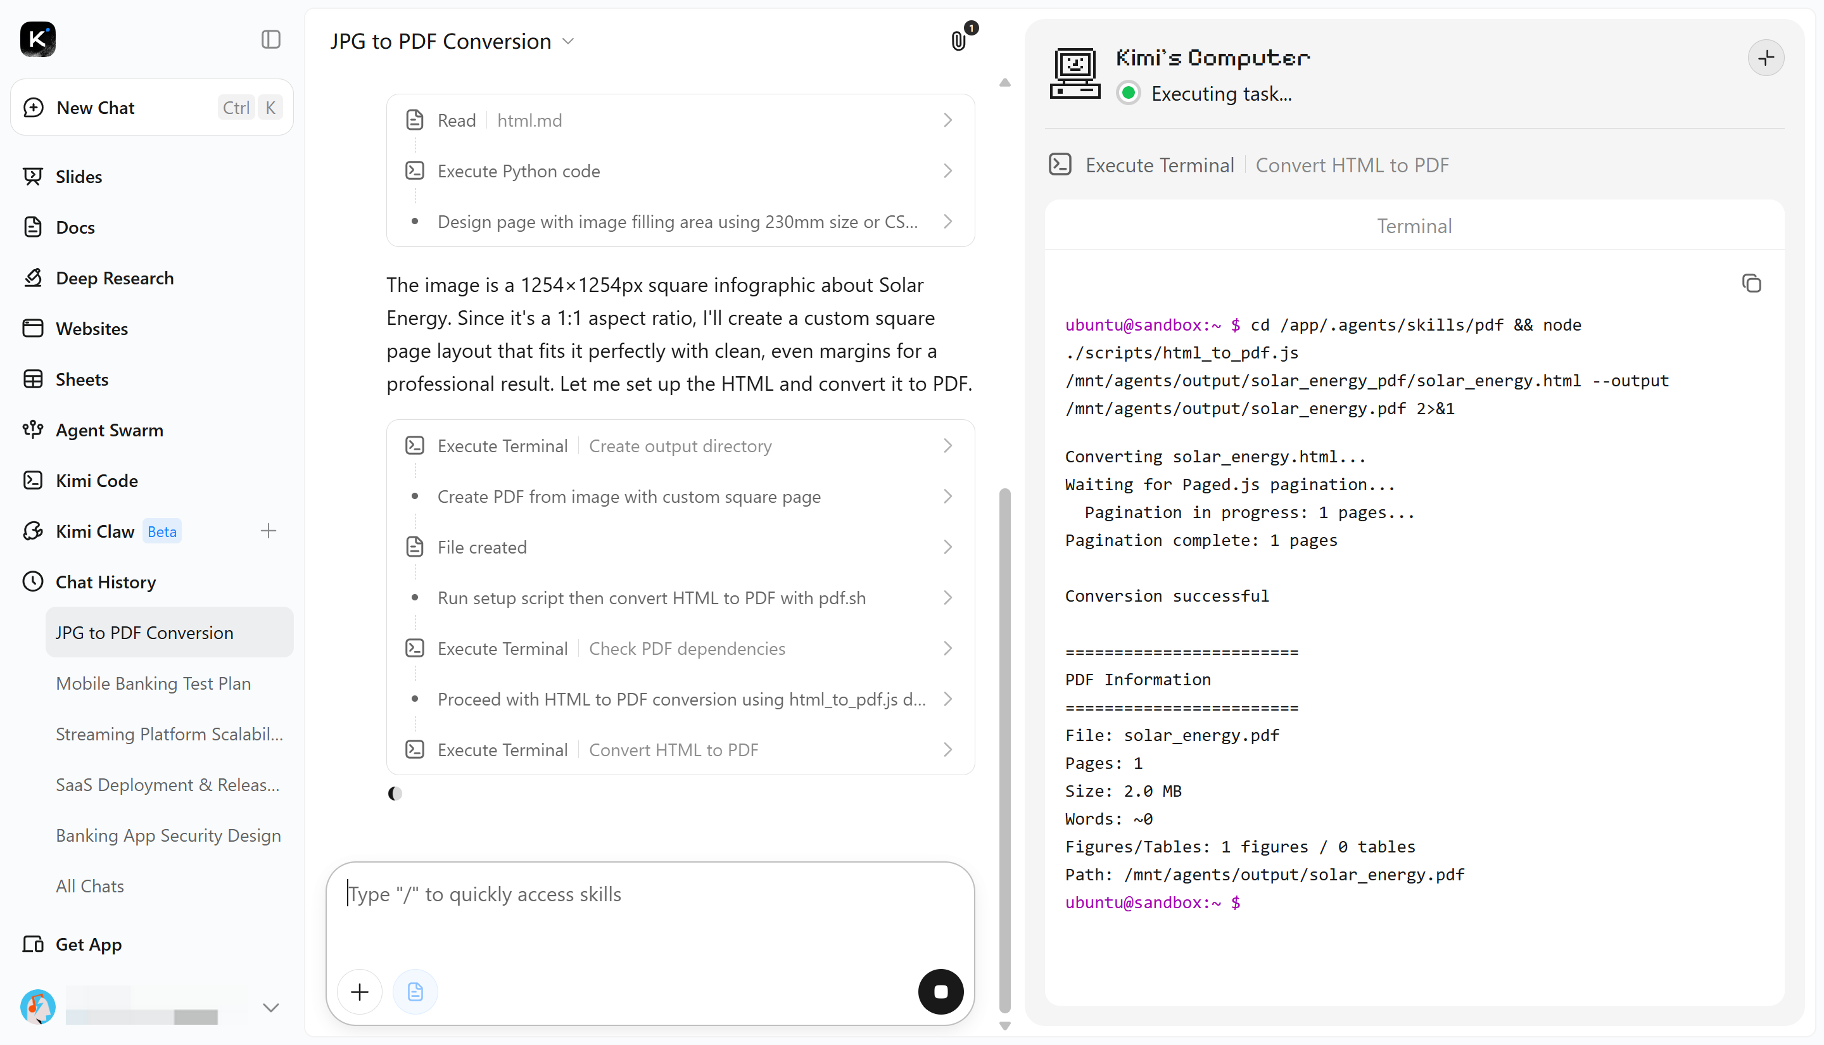
Task: Start a New Chat
Action: [151, 108]
